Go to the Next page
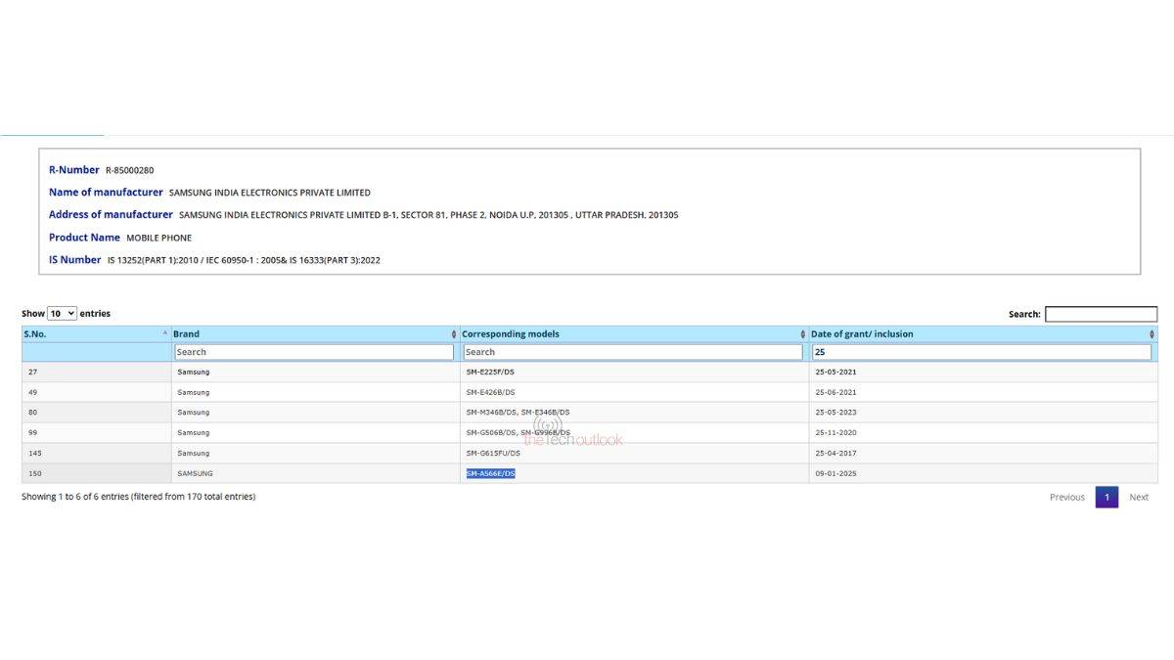Image resolution: width=1174 pixels, height=660 pixels. point(1139,497)
